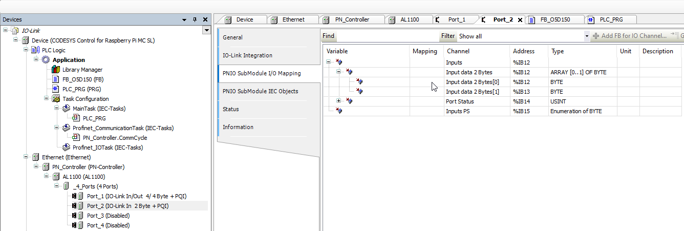Click the %IB14 address cell

[529, 101]
